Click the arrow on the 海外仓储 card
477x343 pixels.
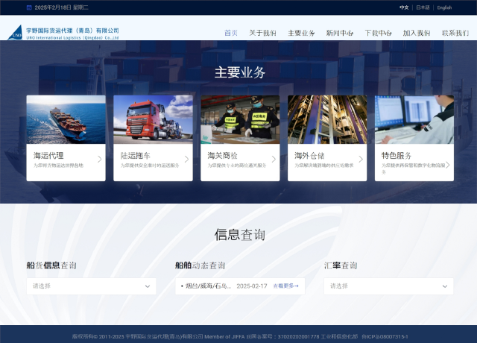point(361,159)
